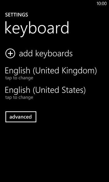The height and width of the screenshot is (182, 109).
Task: Change settings for the UK keyboard language
Action: 51,73
